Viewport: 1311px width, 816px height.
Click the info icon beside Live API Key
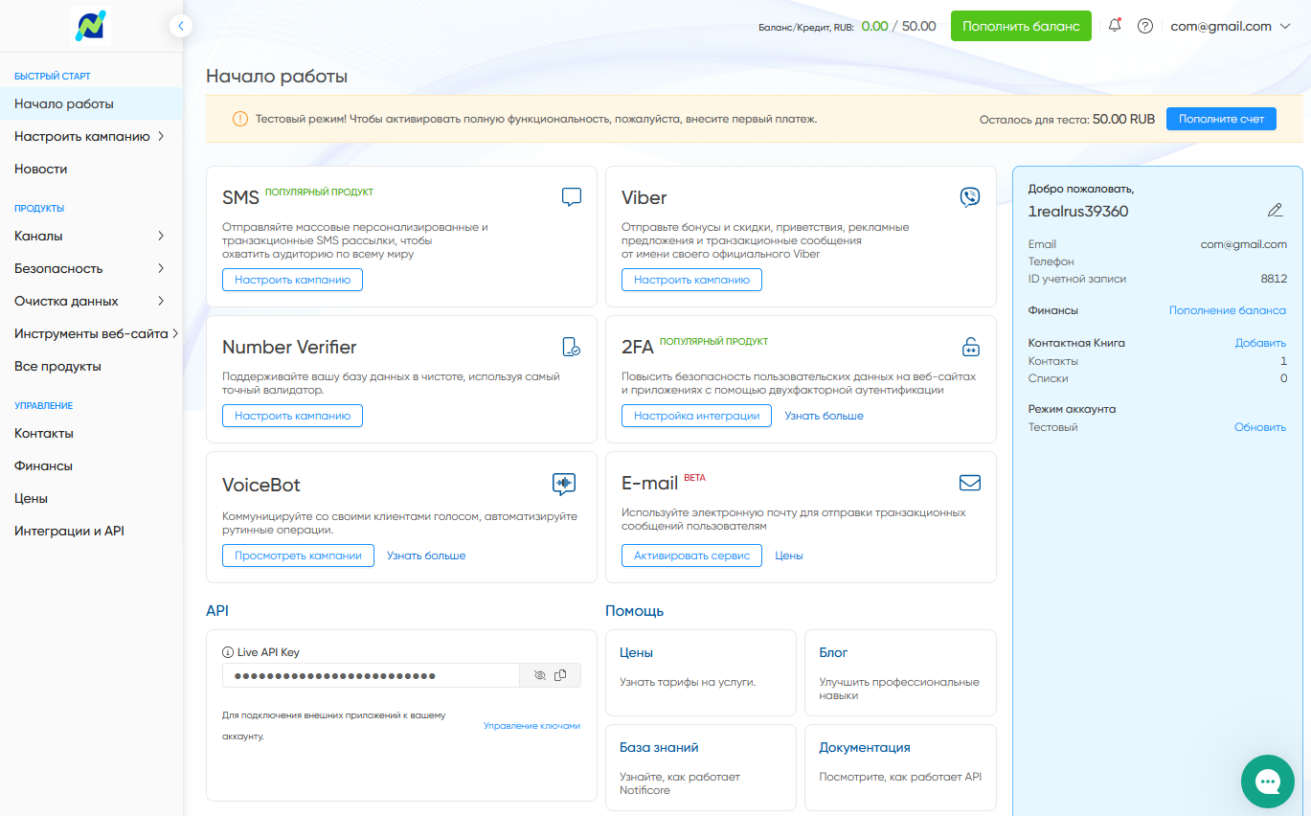[228, 652]
